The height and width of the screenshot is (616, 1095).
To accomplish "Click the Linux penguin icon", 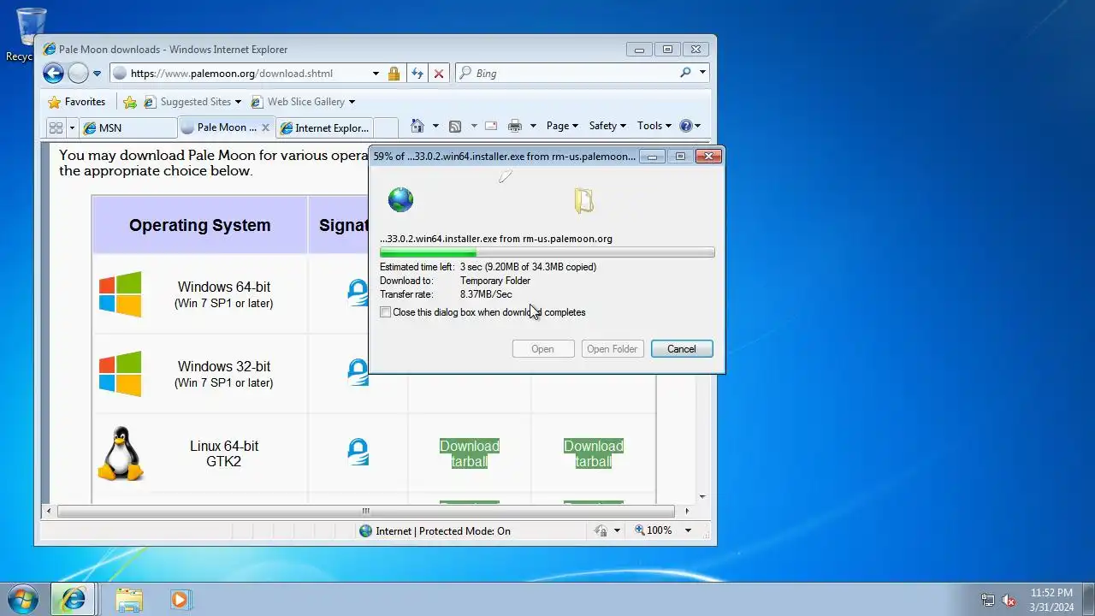I will tap(120, 453).
